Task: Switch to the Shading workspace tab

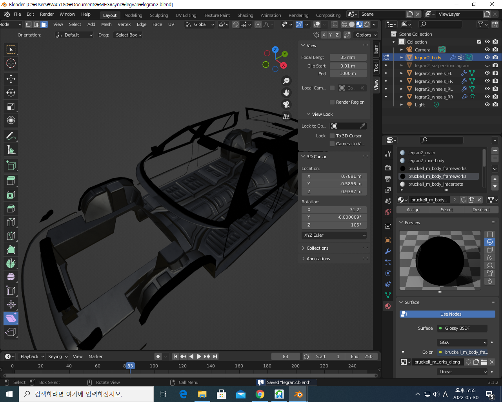Action: point(245,15)
